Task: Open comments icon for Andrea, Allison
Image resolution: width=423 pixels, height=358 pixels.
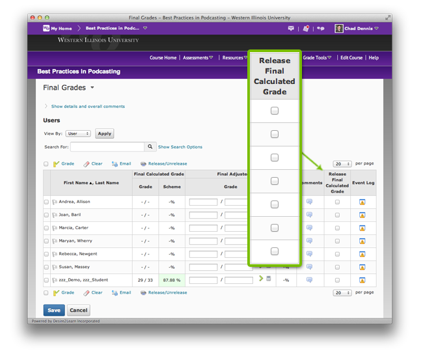Action: (x=309, y=202)
